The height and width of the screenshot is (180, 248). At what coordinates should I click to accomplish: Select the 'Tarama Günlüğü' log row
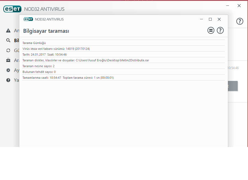[x=123, y=43]
